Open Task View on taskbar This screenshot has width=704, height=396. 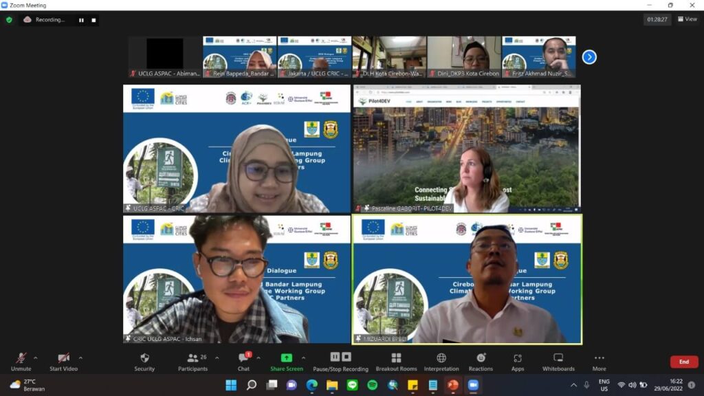pyautogui.click(x=272, y=385)
